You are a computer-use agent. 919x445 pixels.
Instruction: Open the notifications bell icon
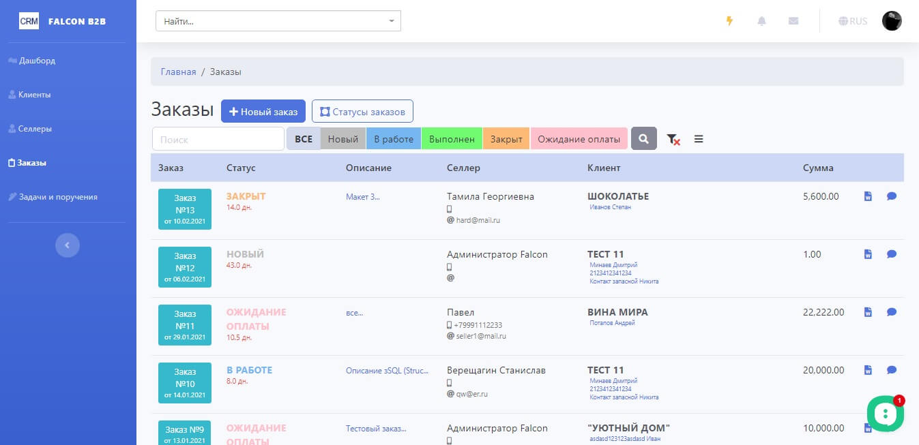tap(761, 21)
